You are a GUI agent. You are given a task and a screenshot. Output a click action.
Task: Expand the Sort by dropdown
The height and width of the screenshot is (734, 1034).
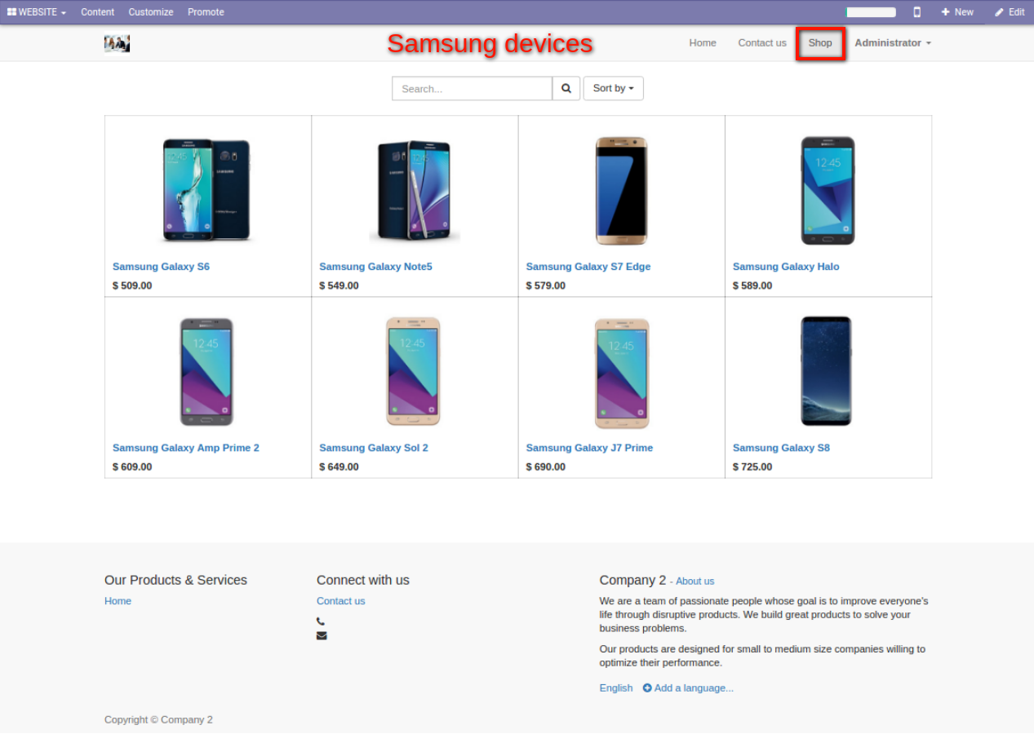pos(613,89)
